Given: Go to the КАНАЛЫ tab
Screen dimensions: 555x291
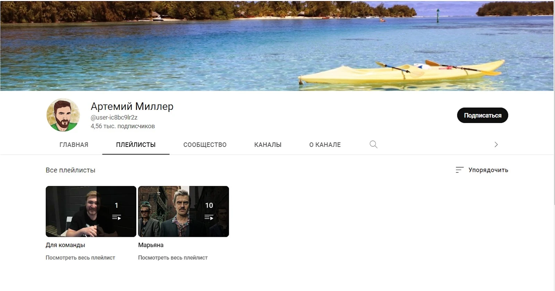Looking at the screenshot, I should pyautogui.click(x=268, y=145).
